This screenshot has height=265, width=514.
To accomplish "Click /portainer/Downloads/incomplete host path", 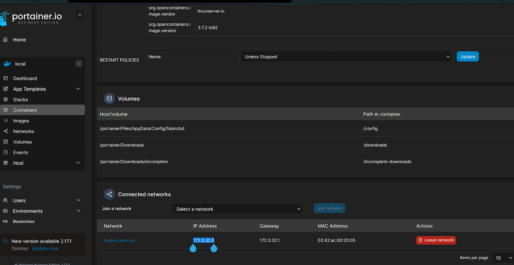I will click(134, 161).
